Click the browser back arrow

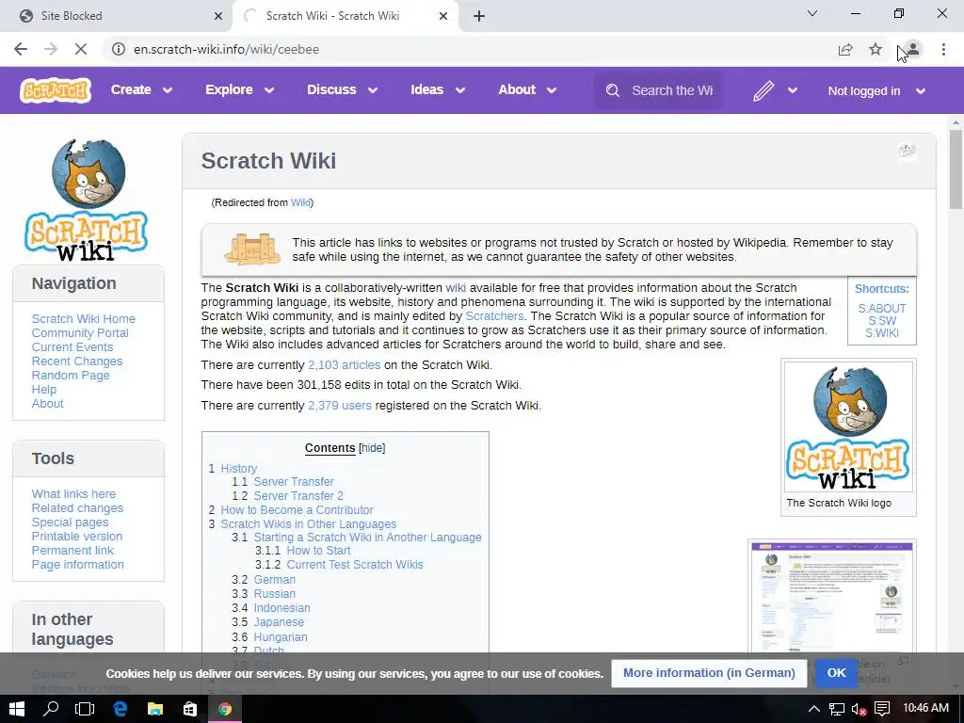21,49
